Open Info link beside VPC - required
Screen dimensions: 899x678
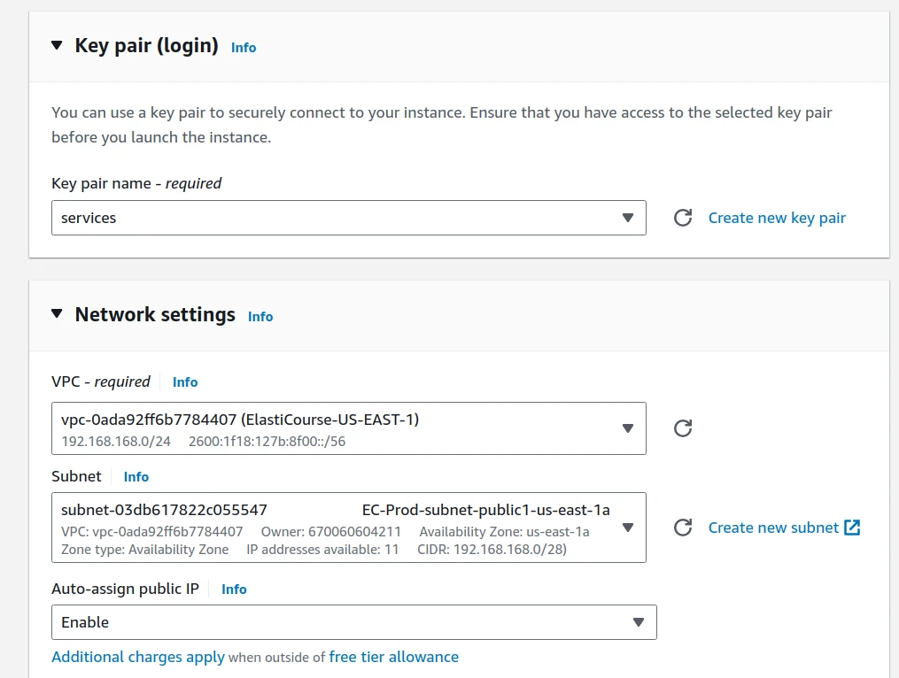(185, 382)
